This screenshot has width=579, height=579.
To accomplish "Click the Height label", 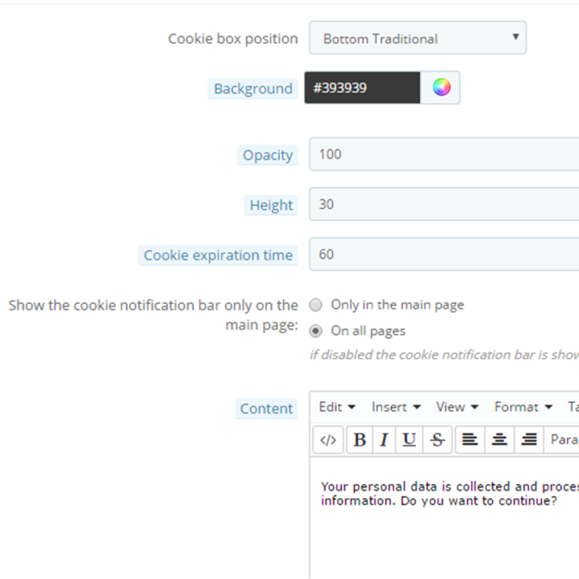I will [x=271, y=205].
